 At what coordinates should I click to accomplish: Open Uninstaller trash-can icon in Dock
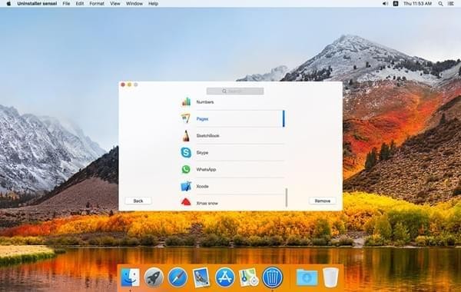[272, 277]
